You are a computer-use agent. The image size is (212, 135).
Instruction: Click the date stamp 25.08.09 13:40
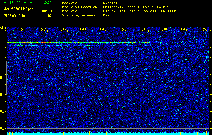point(14,16)
